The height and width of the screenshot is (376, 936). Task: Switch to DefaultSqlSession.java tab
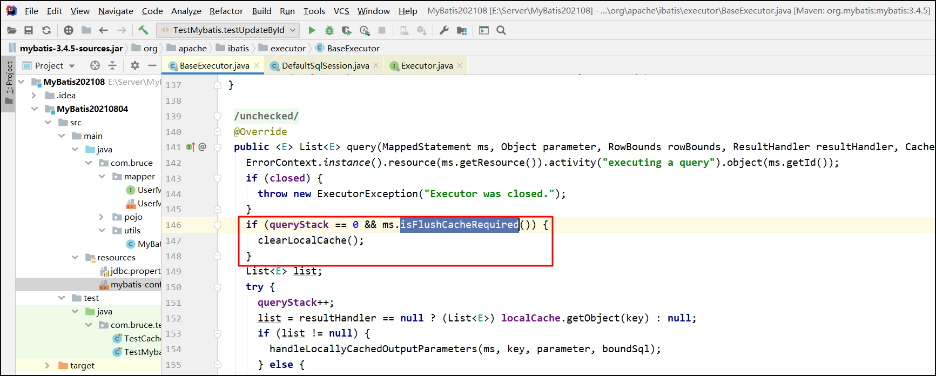click(325, 66)
